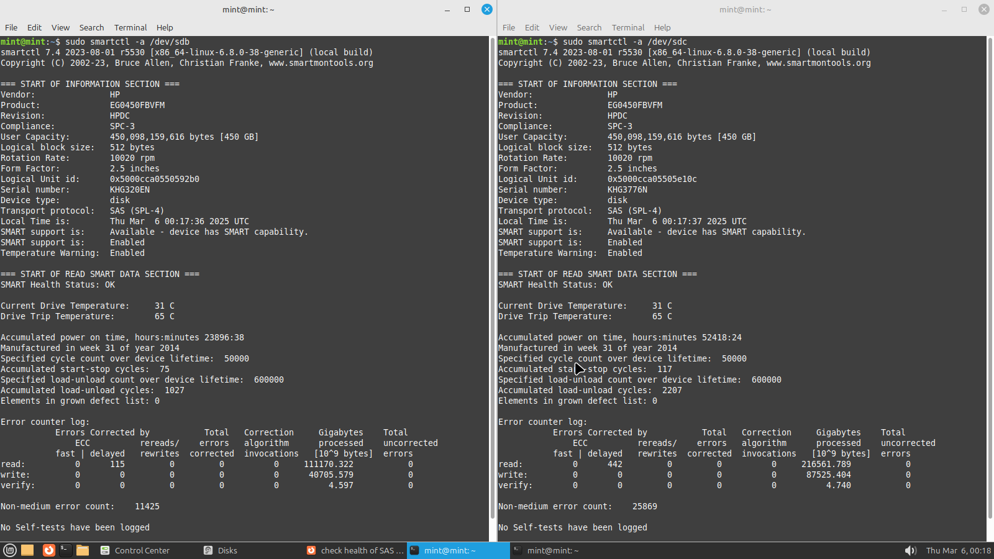Open the file manager folder launcher
Screen dimensions: 994x559
83,550
